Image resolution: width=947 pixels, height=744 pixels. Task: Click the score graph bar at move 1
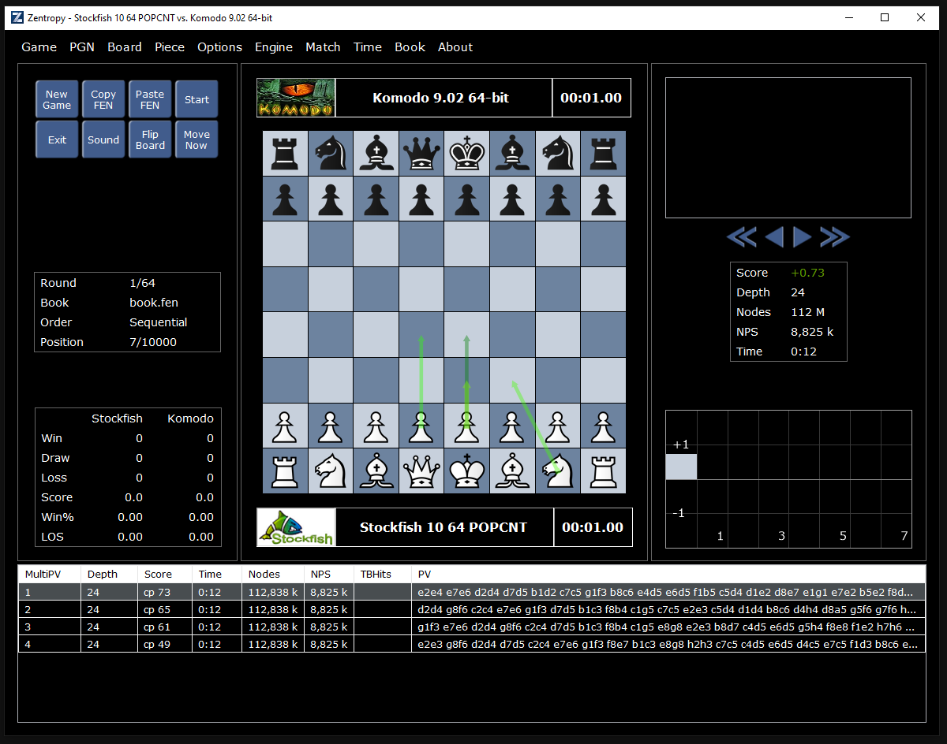tap(681, 467)
